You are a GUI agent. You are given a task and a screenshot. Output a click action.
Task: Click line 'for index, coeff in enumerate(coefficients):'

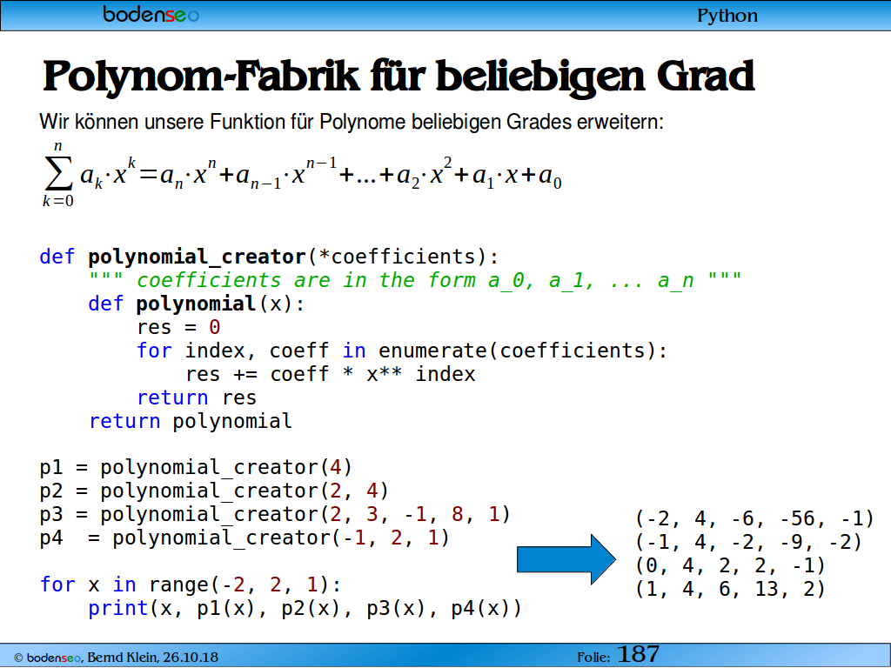click(402, 351)
